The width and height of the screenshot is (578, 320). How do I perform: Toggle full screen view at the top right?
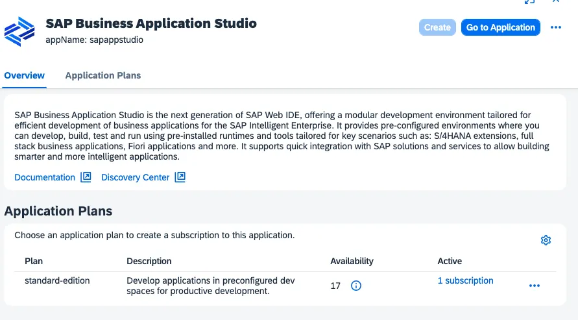click(530, 2)
